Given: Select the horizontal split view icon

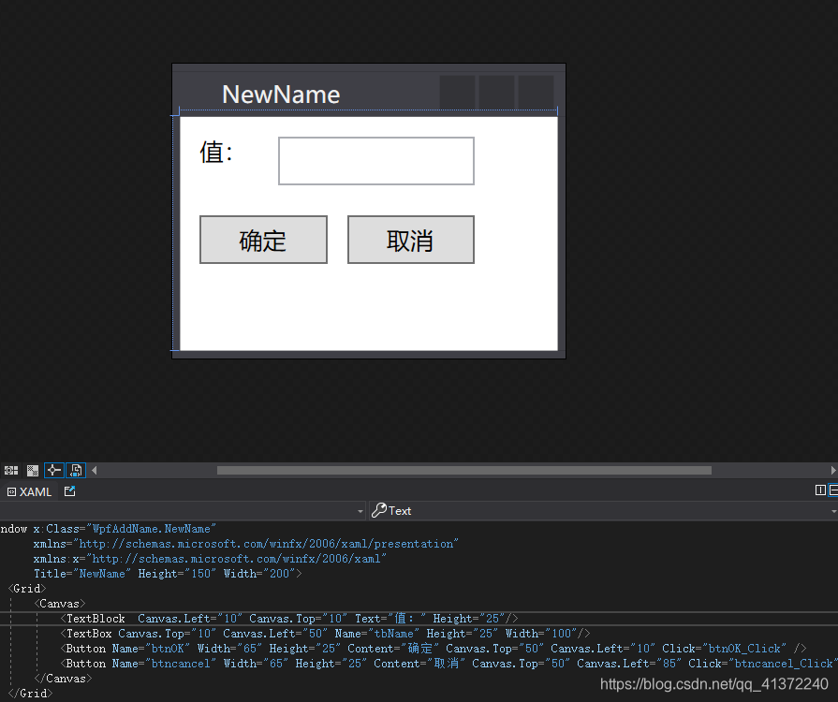Looking at the screenshot, I should coord(833,490).
